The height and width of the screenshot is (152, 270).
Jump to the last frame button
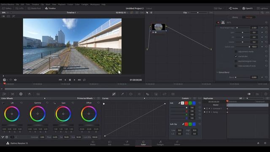[79, 80]
